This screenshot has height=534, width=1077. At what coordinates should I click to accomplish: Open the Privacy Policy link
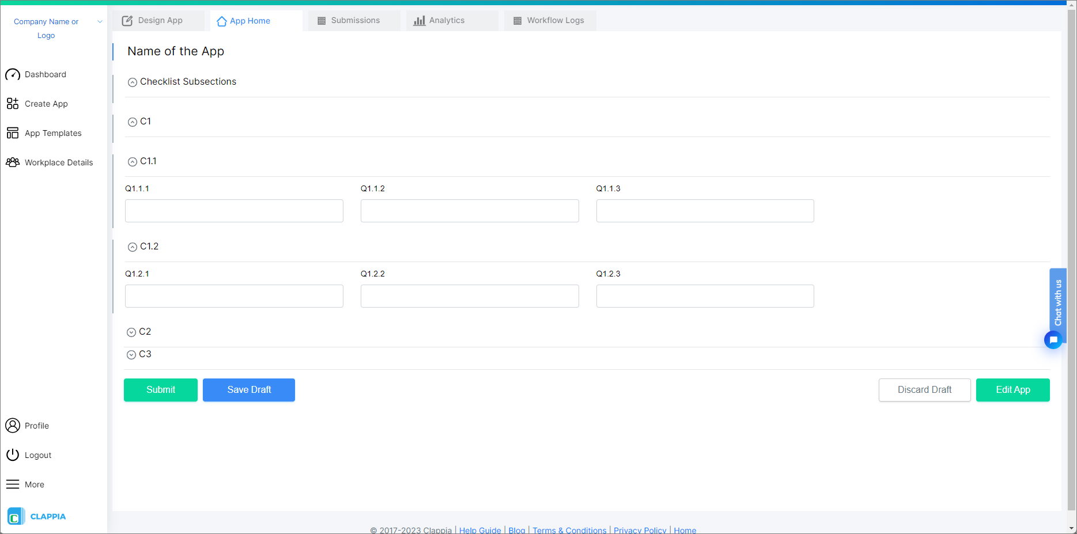(640, 529)
